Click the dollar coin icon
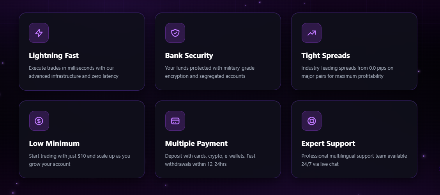This screenshot has height=195, width=440. tap(39, 121)
